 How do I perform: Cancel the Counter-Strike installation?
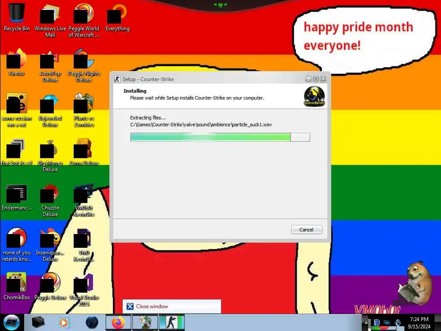click(307, 230)
